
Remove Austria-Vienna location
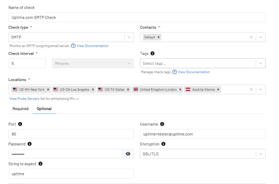pyautogui.click(x=218, y=89)
